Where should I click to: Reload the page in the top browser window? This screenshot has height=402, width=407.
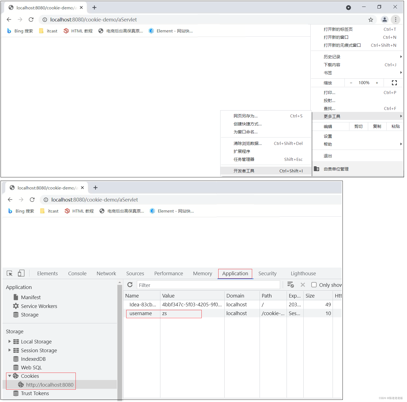31,20
